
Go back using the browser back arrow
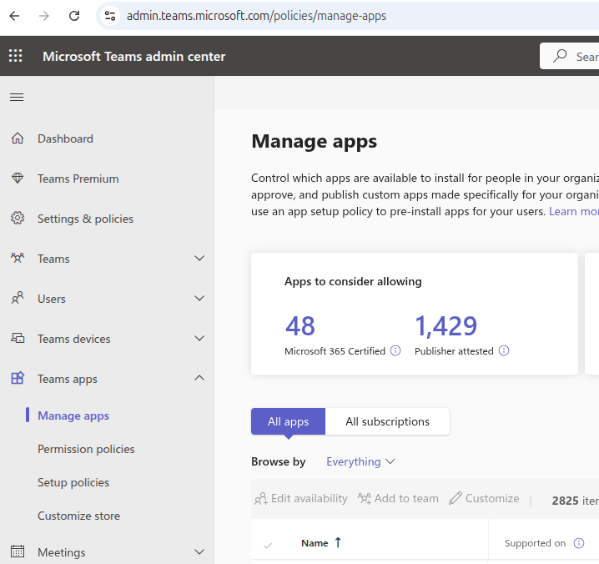click(x=14, y=16)
